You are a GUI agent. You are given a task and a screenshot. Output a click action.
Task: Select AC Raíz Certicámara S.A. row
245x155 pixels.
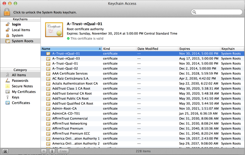click(142, 78)
